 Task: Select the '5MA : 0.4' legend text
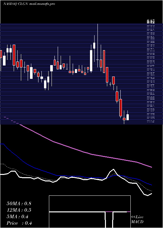pyautogui.click(x=18, y=217)
